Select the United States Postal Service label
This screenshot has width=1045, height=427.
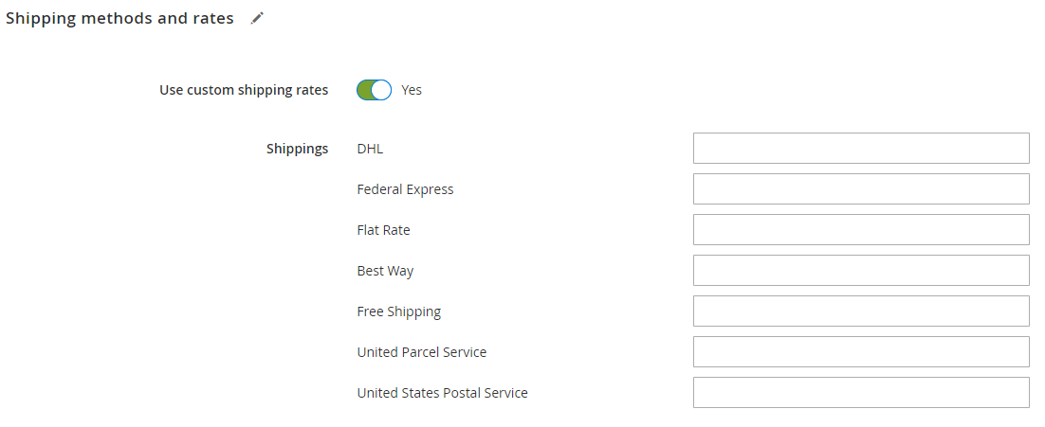tap(443, 393)
